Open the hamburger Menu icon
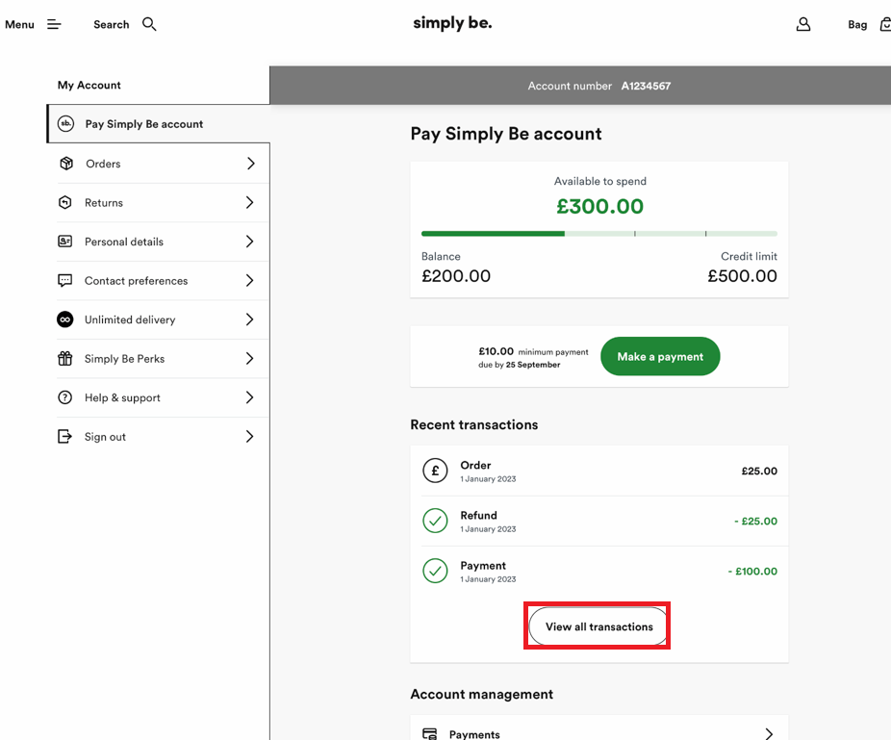The image size is (891, 740). tap(54, 24)
